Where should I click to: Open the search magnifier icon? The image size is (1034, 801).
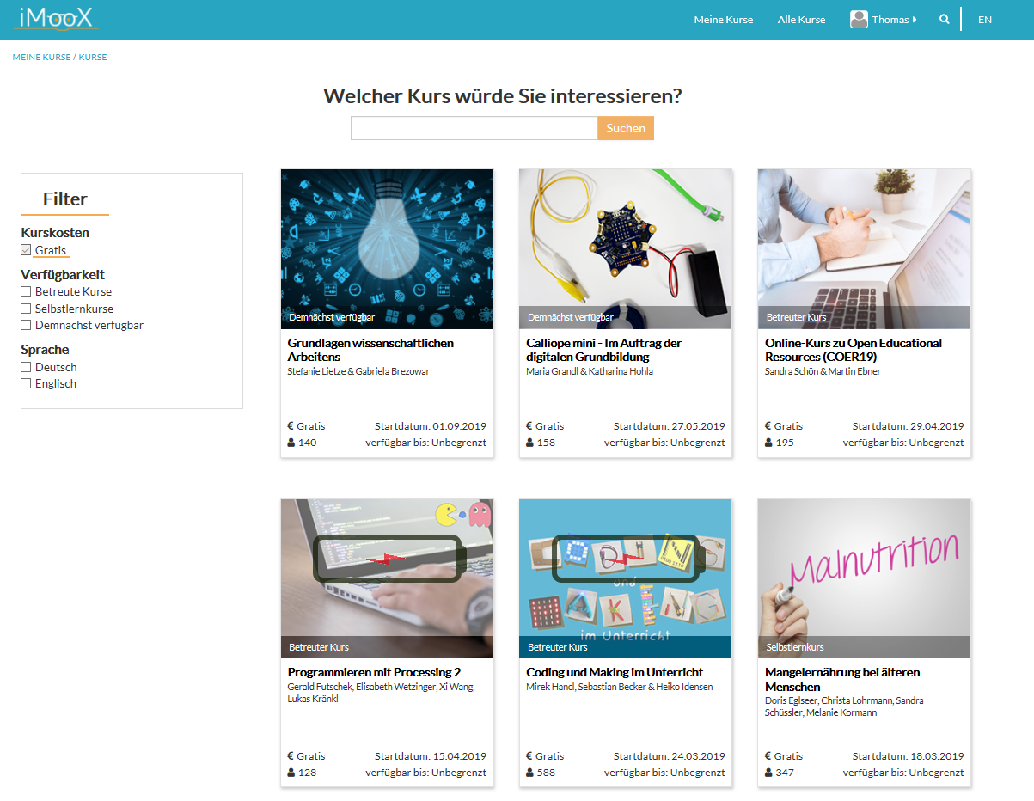[x=945, y=18]
